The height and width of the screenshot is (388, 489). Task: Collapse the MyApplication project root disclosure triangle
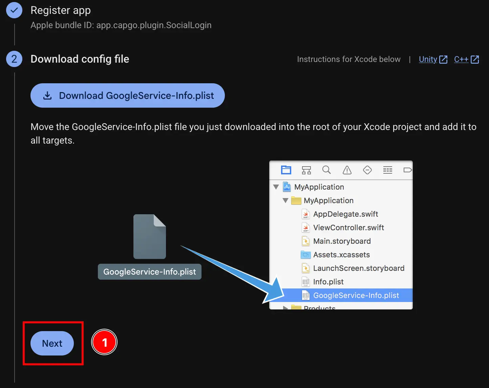[276, 187]
